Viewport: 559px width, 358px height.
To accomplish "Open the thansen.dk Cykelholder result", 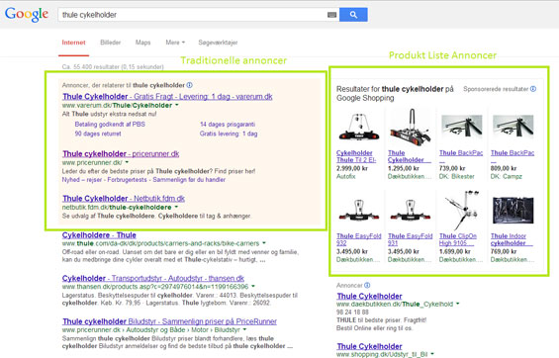I will point(153,278).
